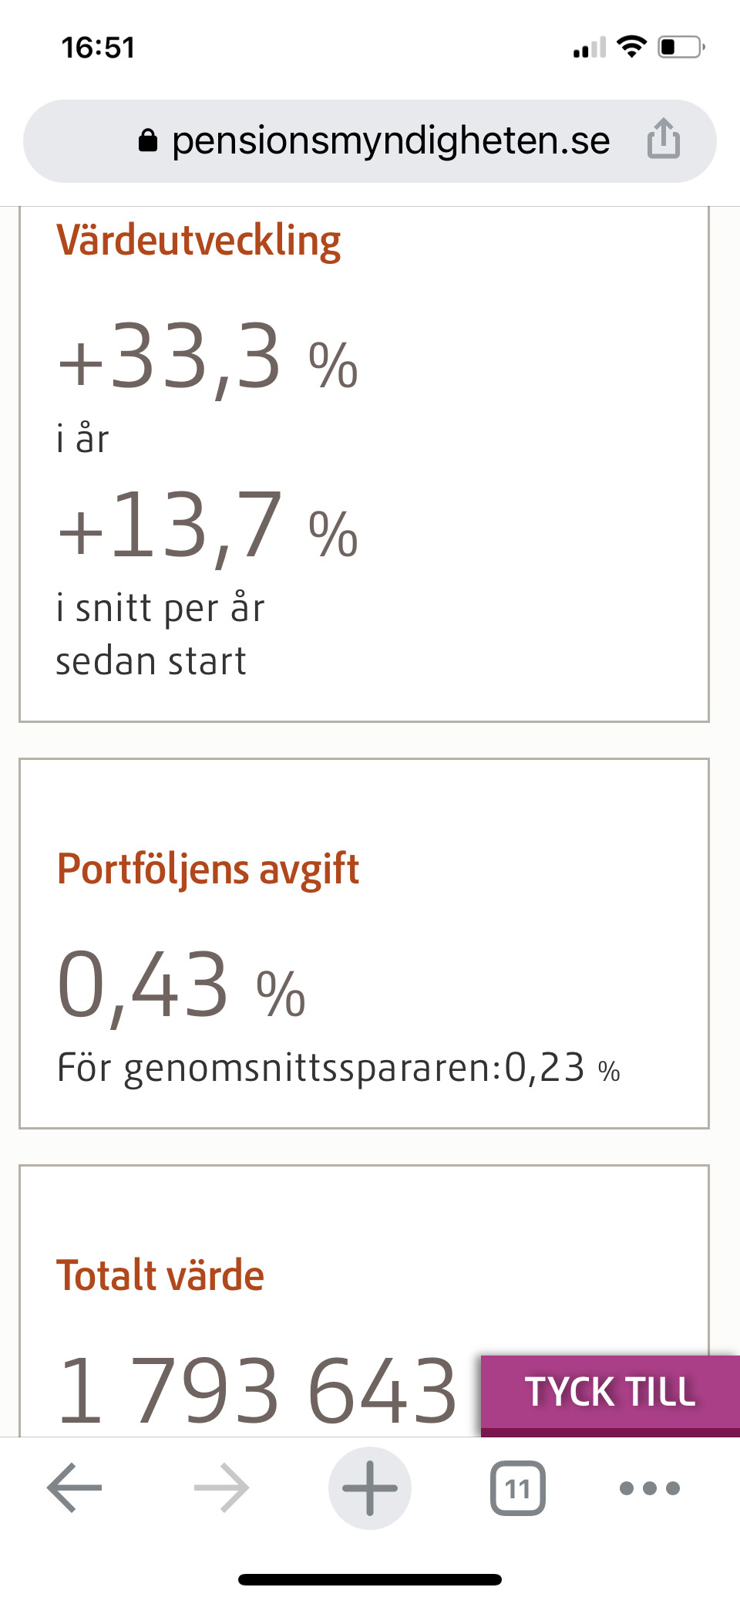Tap the Portföljens avgift heading
The height and width of the screenshot is (1604, 740).
click(208, 870)
